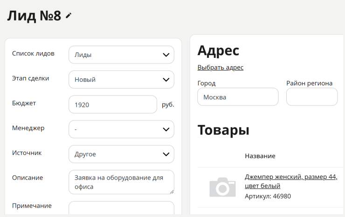Open the Выбрать адрес link
Screen dimensions: 345x217
pyautogui.click(x=221, y=67)
